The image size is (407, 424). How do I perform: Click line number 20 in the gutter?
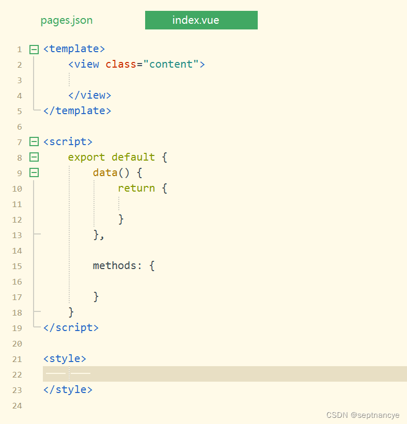[x=17, y=343]
